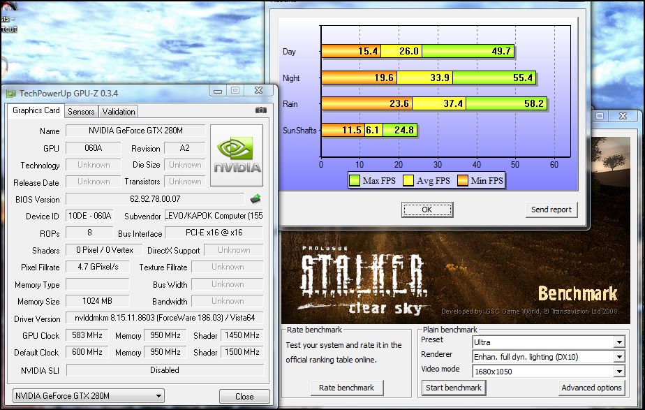Click the Subvendor CLEVO/KAPOK field
The image size is (645, 410).
(x=214, y=216)
